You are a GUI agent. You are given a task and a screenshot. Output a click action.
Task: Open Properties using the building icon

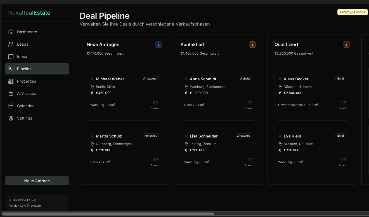point(11,81)
